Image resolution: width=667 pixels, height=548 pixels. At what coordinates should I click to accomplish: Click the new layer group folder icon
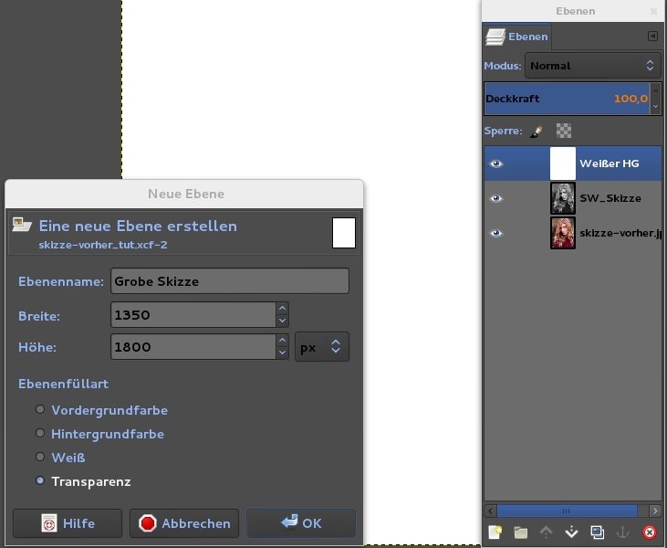[x=521, y=532]
